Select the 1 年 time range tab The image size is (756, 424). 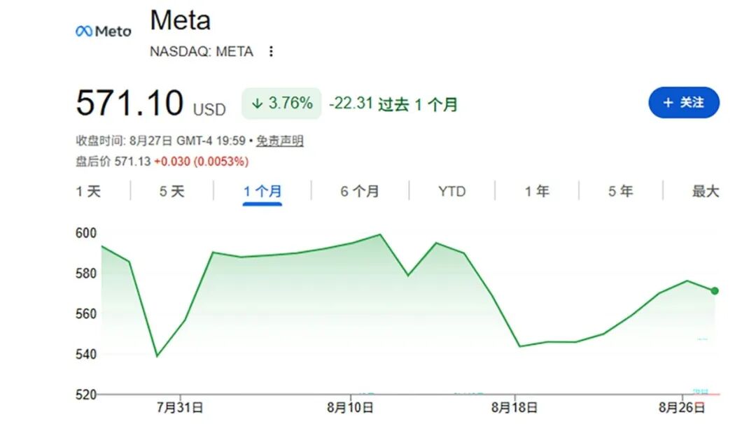coord(537,191)
